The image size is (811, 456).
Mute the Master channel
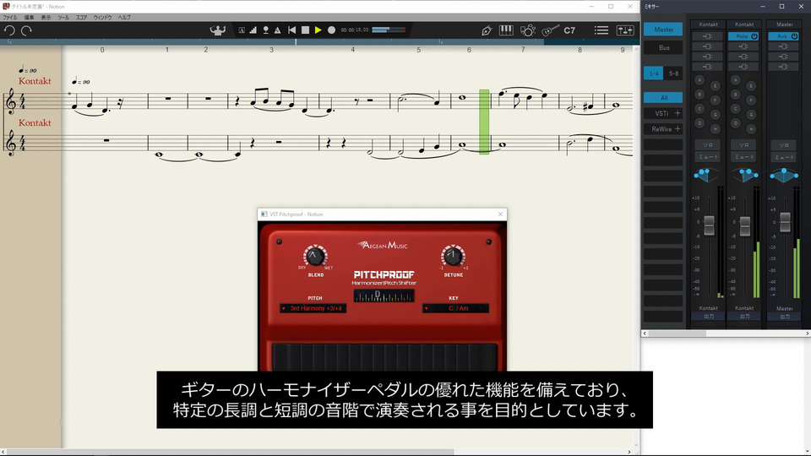click(784, 157)
